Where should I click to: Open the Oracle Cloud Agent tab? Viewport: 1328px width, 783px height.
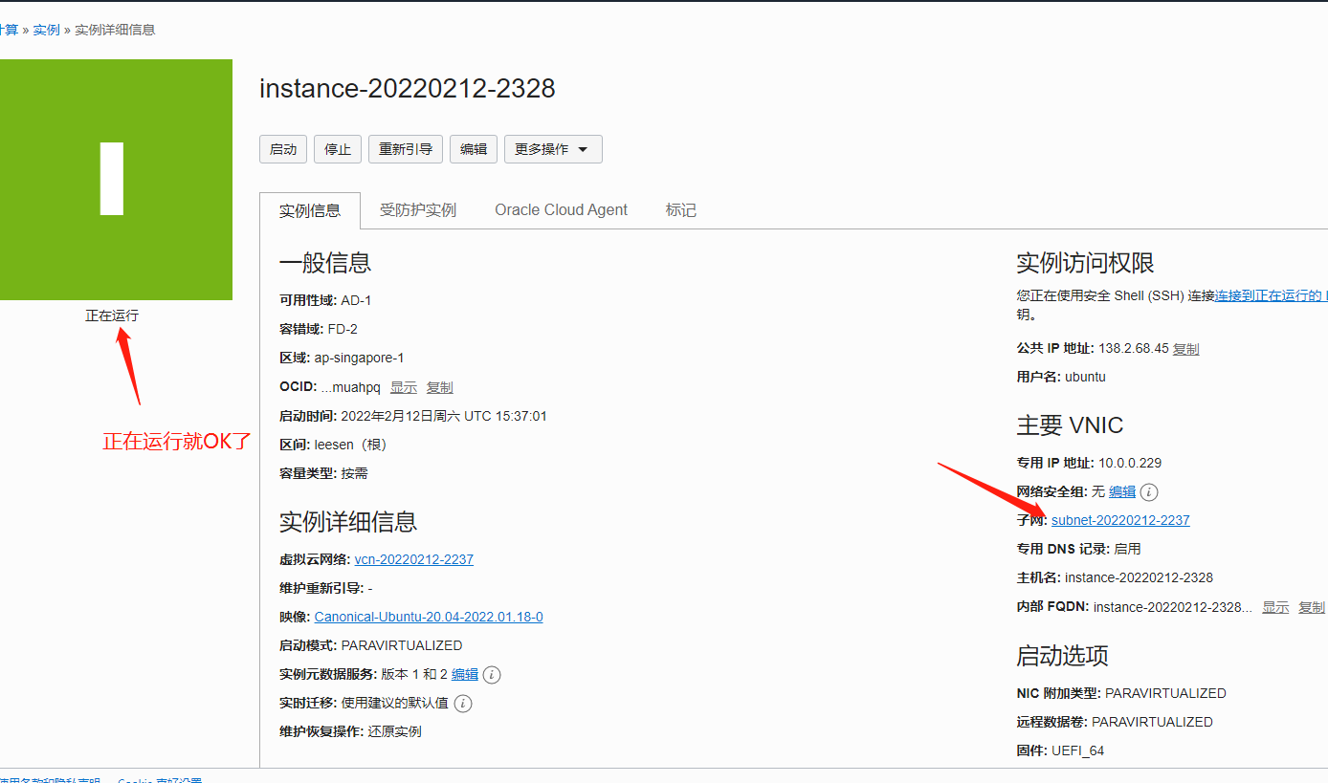[x=561, y=209]
